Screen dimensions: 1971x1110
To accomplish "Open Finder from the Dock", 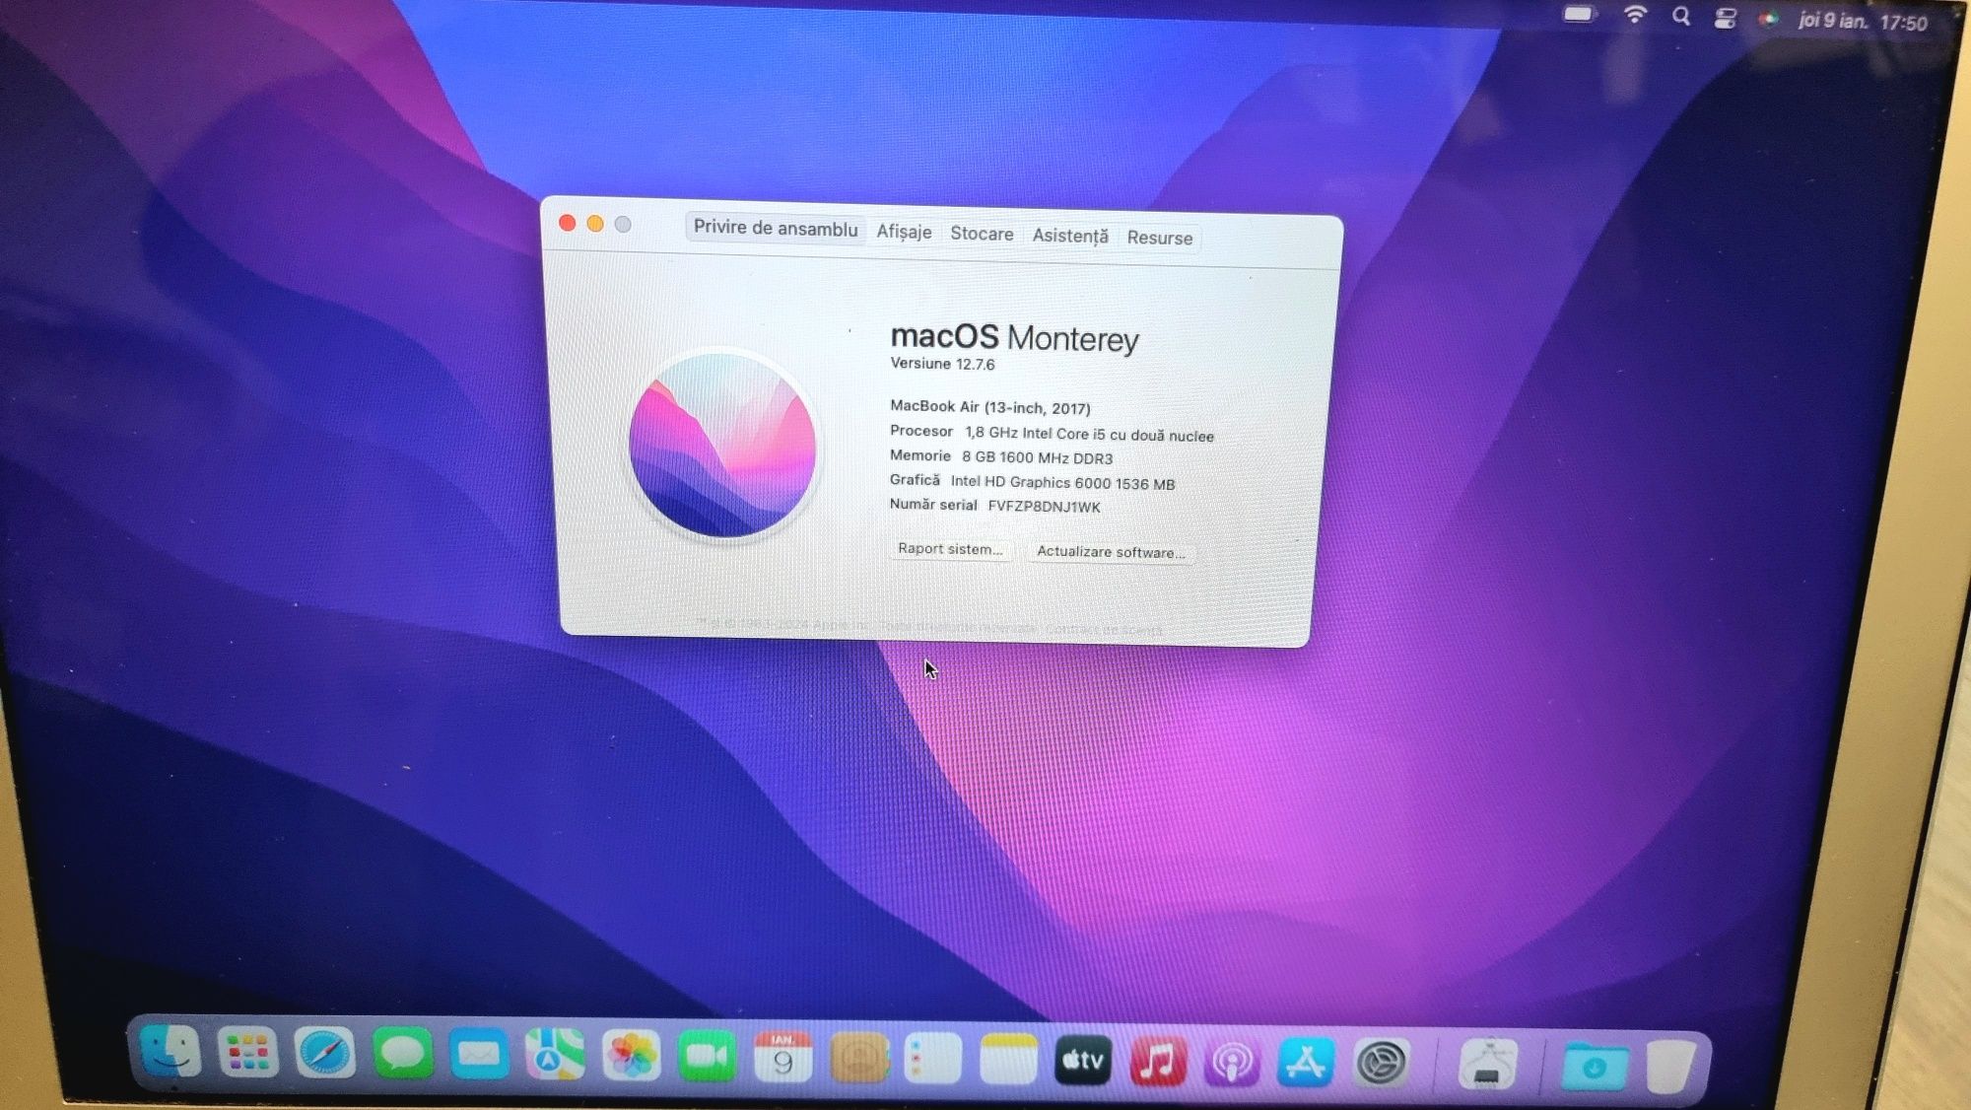I will click(x=170, y=1052).
